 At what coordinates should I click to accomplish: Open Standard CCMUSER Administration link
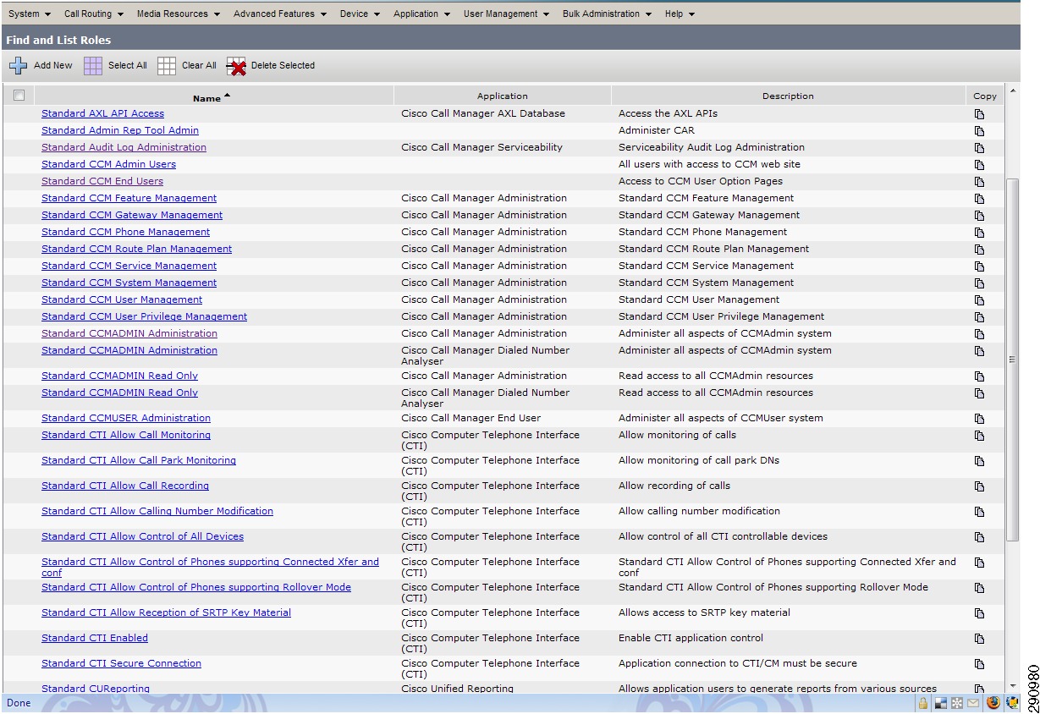tap(126, 418)
